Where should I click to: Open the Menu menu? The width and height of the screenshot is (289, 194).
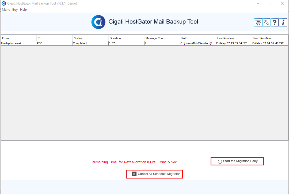coord(6,10)
